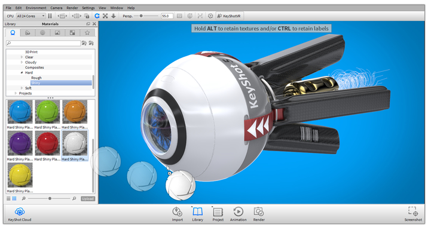Click the circular arrows configurator icon

[x=210, y=16]
